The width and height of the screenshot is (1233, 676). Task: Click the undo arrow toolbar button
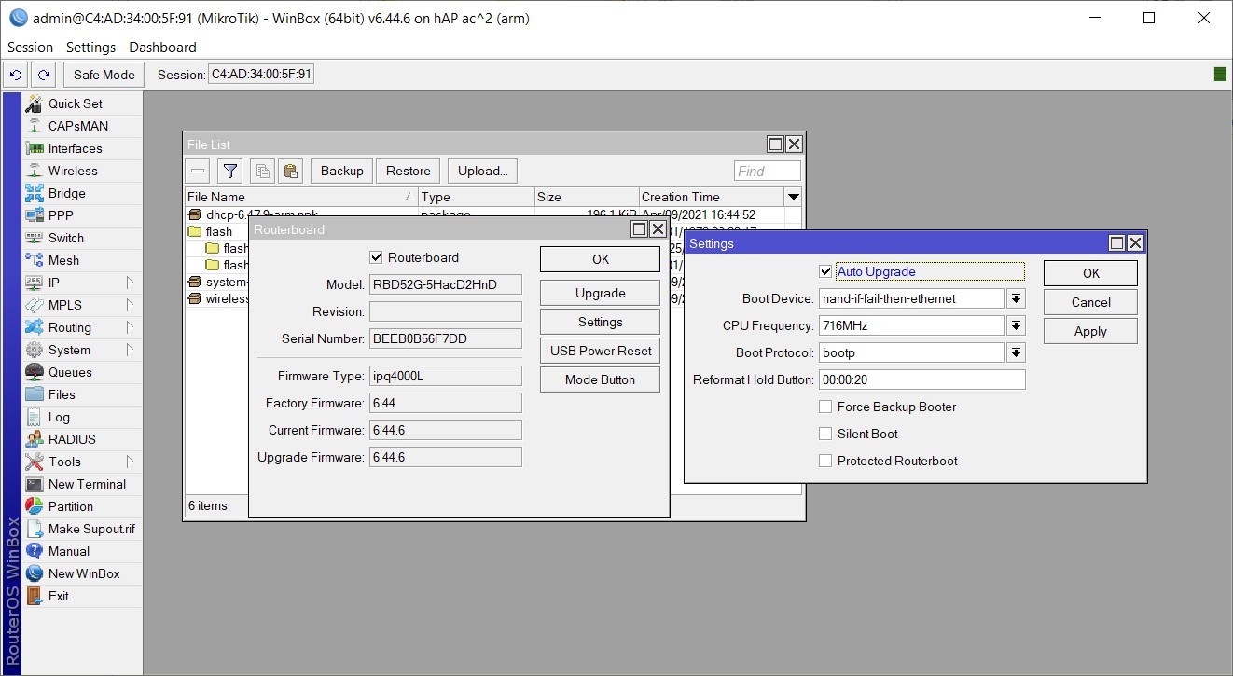pyautogui.click(x=16, y=75)
